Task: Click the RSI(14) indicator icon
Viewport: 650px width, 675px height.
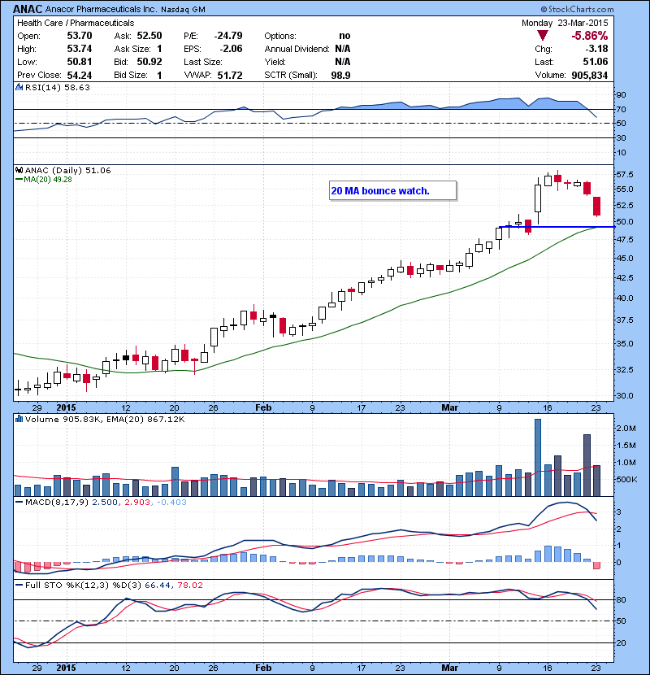Action: (19, 87)
